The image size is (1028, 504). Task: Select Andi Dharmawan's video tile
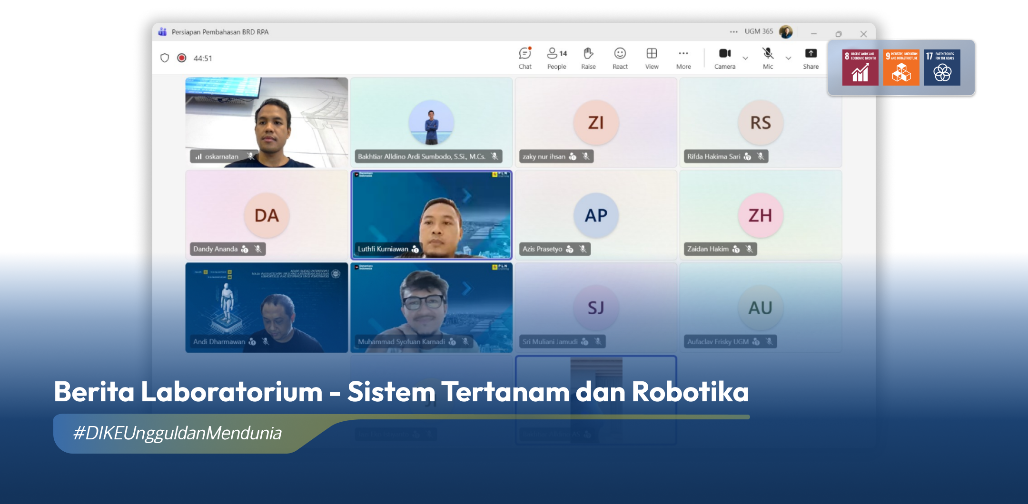click(267, 308)
